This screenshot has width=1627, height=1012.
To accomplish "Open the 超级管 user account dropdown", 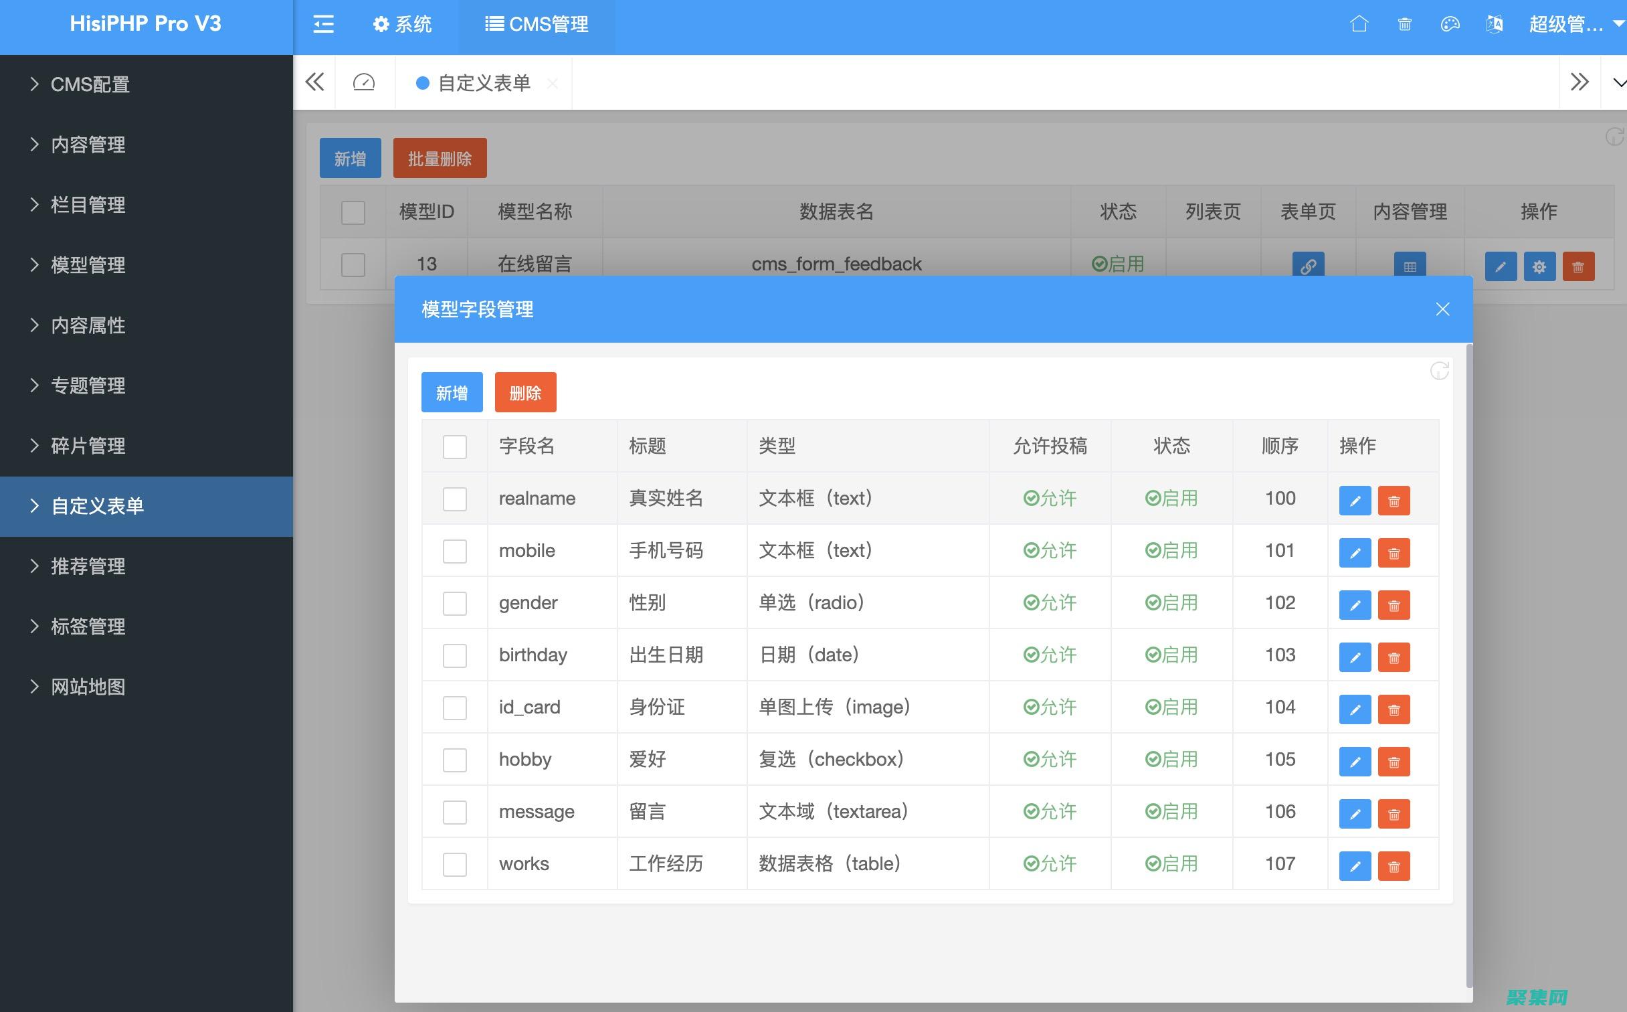I will point(1571,24).
